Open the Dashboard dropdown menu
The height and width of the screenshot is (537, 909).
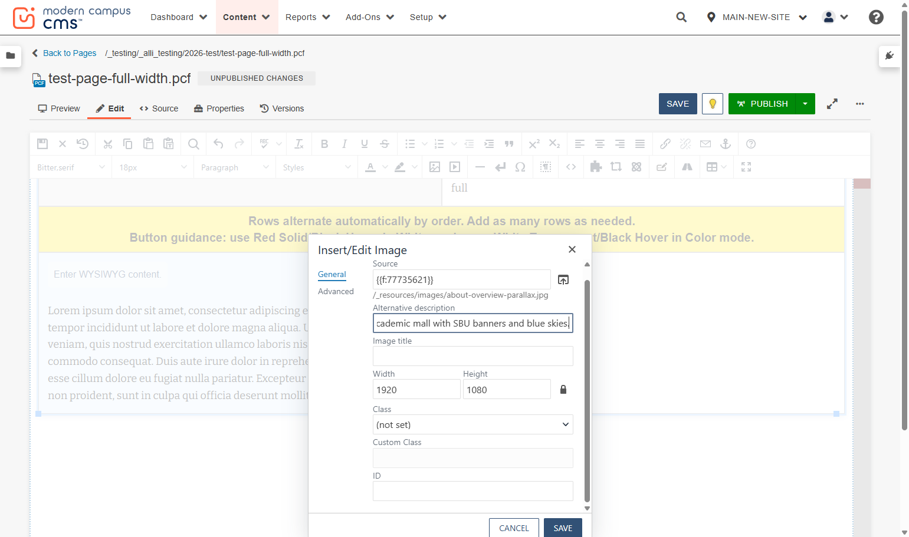(179, 17)
